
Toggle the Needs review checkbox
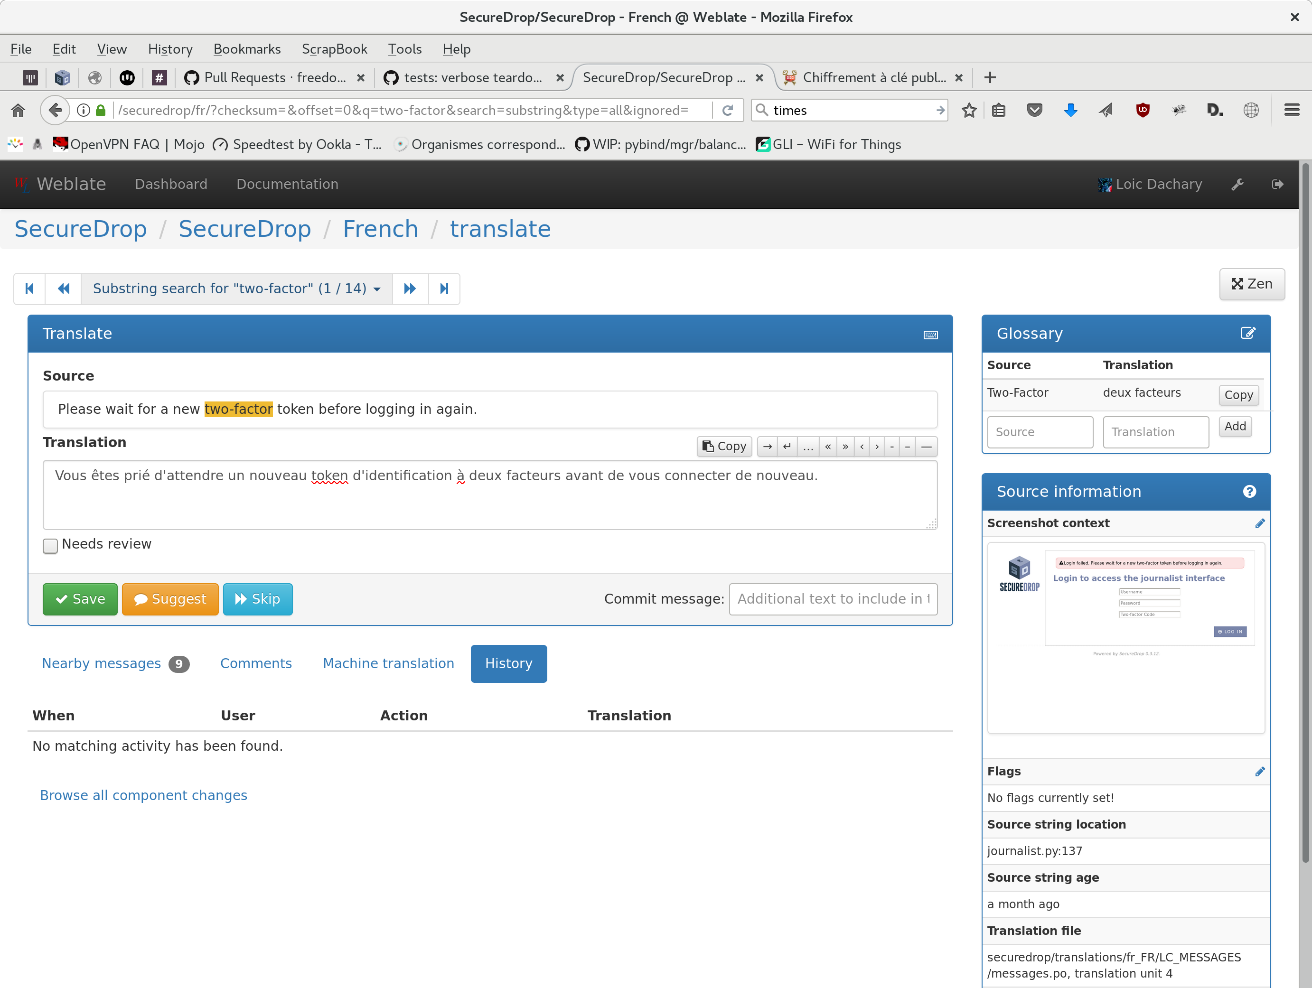coord(50,546)
